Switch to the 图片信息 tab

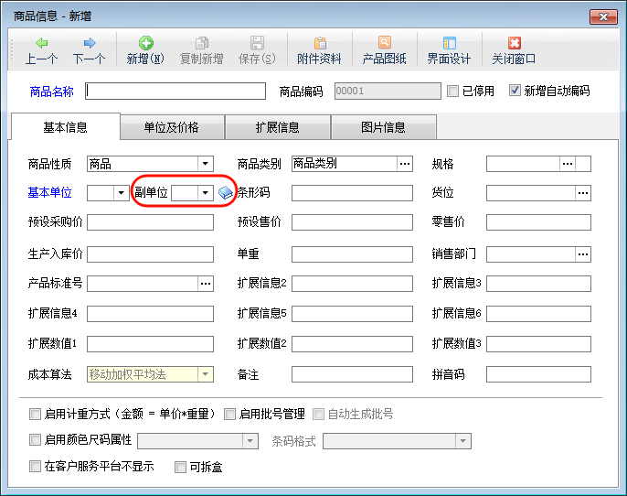point(382,127)
